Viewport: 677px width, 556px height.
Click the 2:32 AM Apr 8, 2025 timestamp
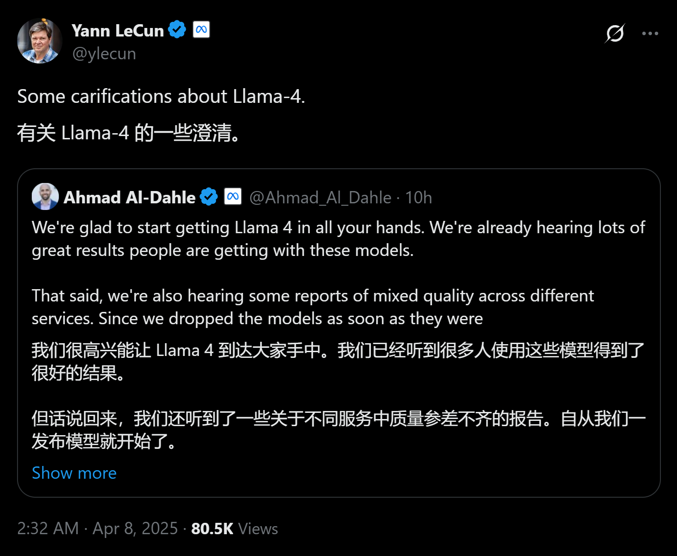click(x=98, y=528)
